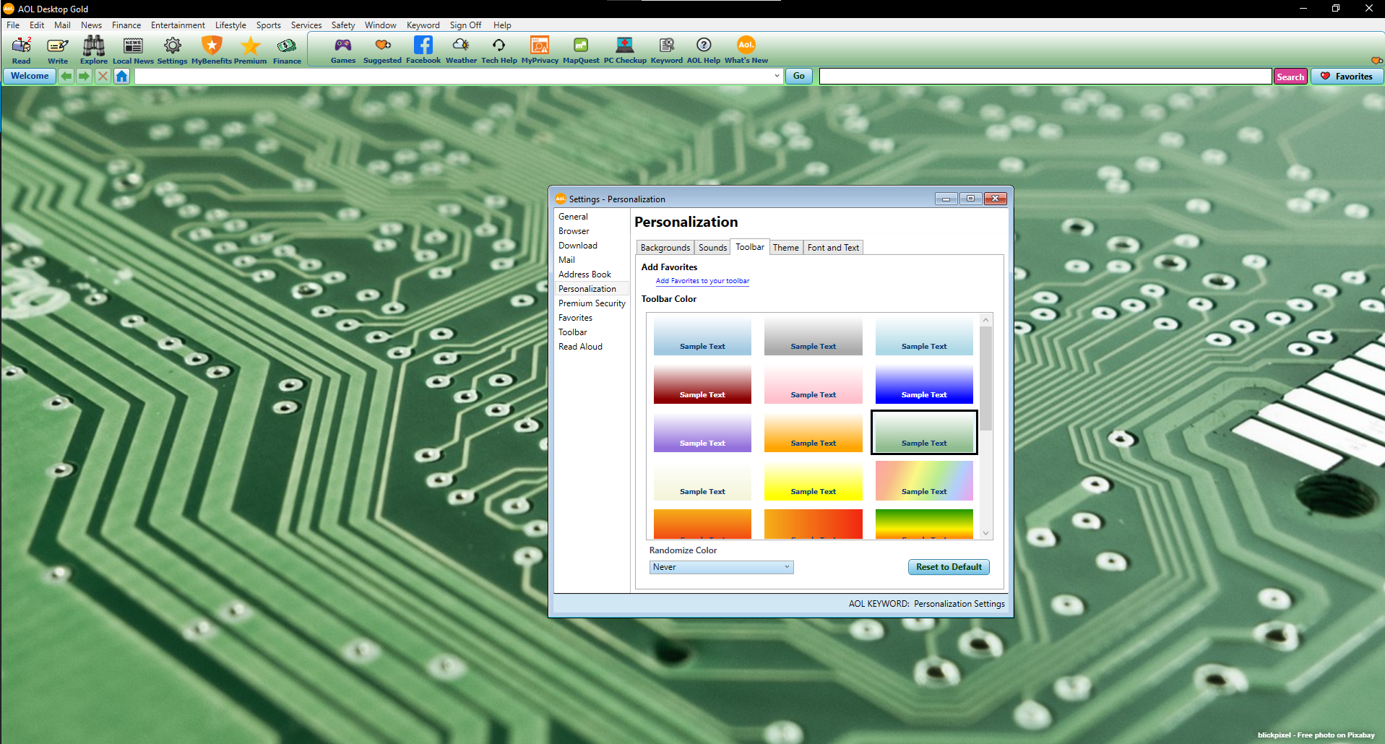Viewport: 1385px width, 744px height.
Task: Open the Sign Off menu
Action: click(465, 25)
